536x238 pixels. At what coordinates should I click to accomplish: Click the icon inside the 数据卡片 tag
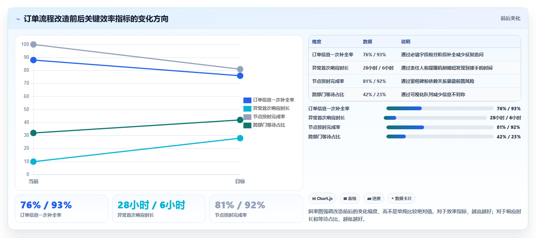coord(392,198)
